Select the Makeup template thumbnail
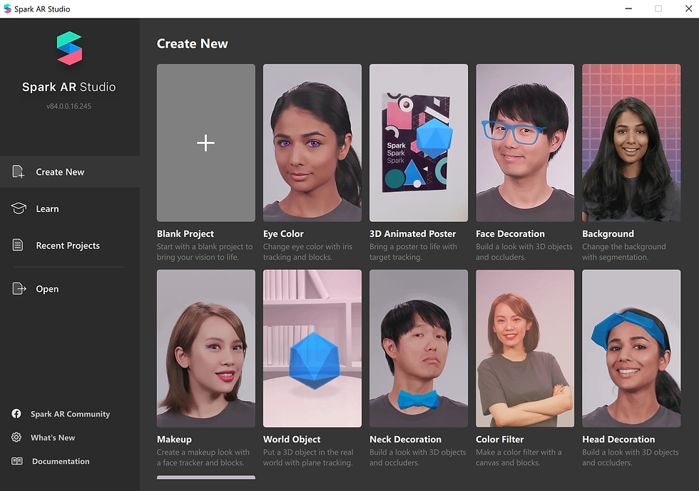Viewport: 699px width, 491px height. click(x=206, y=348)
